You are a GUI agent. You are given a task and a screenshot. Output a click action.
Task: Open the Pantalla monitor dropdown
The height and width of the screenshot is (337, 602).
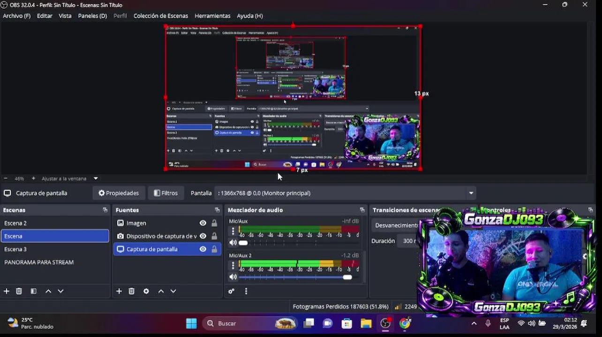coord(346,193)
